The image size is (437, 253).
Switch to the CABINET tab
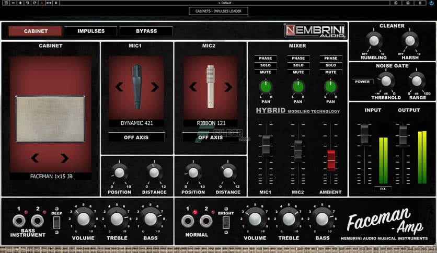(x=36, y=31)
